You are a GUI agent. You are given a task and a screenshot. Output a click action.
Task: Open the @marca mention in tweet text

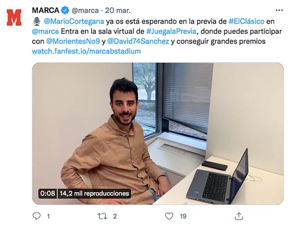coord(45,31)
